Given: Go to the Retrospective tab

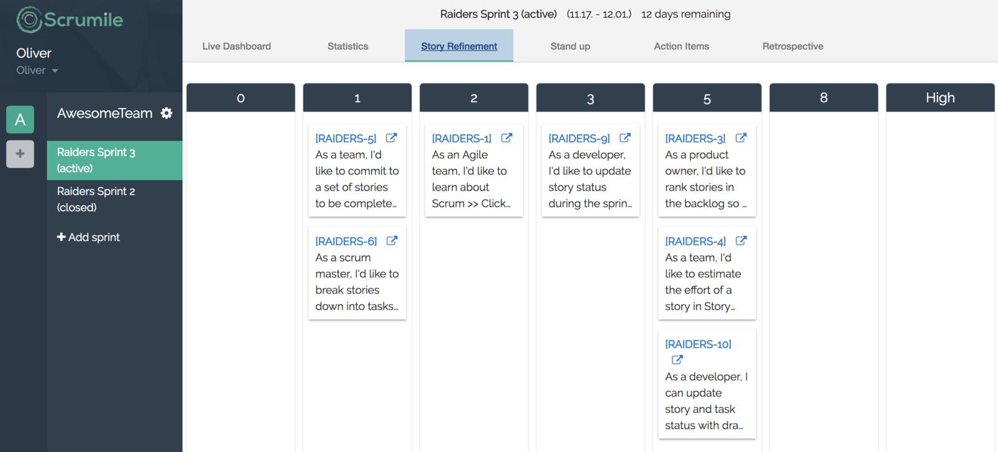Looking at the screenshot, I should point(792,46).
